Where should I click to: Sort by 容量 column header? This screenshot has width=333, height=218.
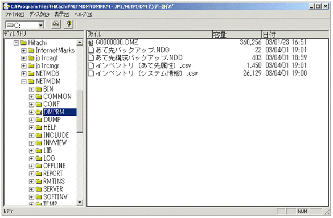click(237, 34)
